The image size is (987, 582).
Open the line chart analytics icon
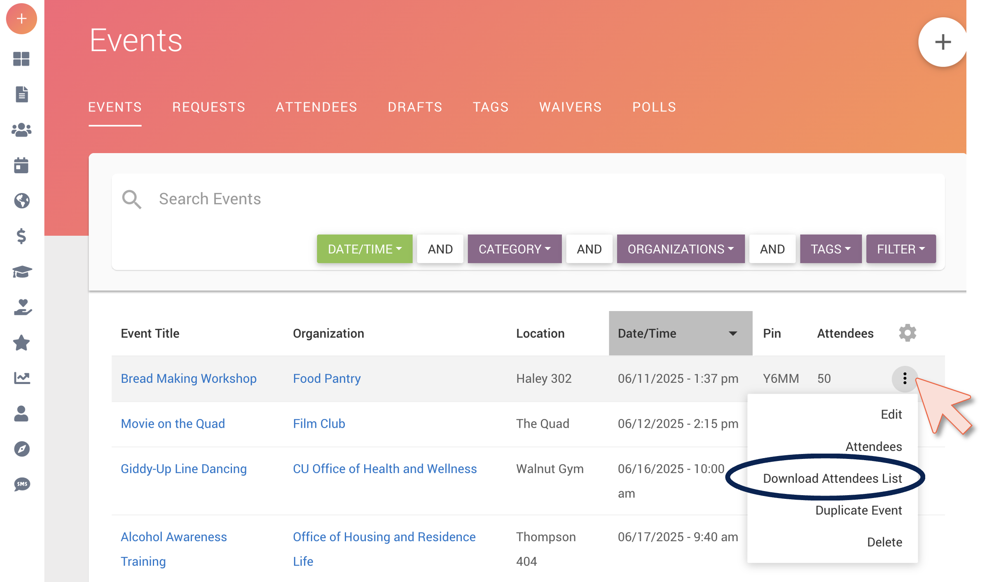(21, 378)
